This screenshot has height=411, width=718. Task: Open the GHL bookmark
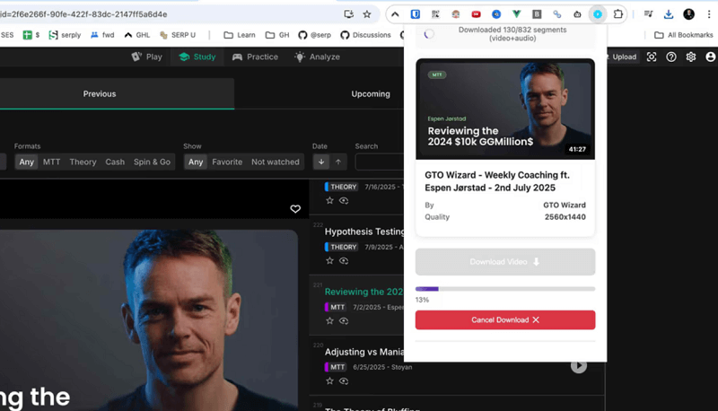pyautogui.click(x=137, y=35)
